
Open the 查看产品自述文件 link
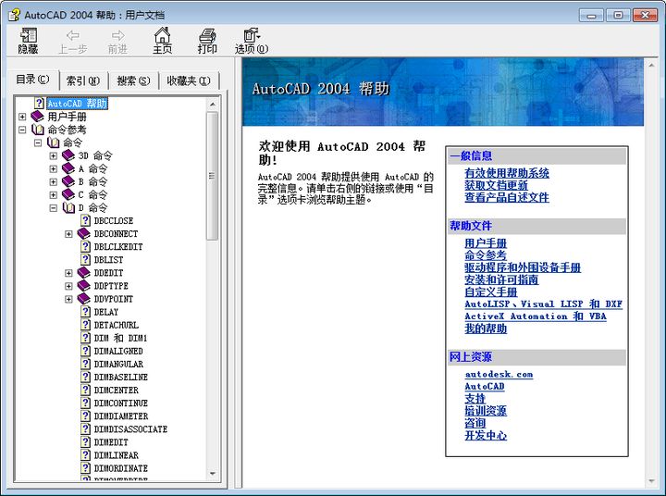click(x=507, y=197)
